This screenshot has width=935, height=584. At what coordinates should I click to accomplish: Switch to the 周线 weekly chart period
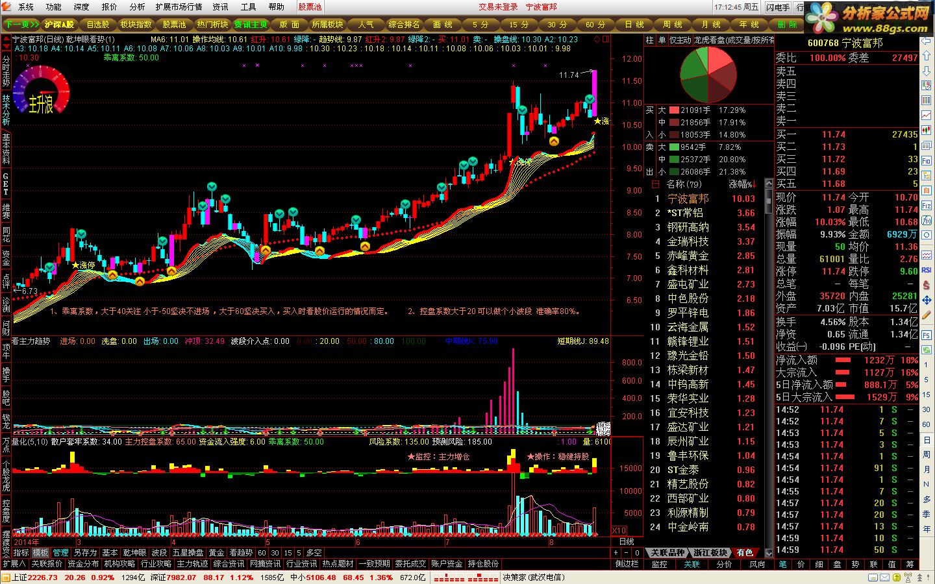tap(673, 24)
